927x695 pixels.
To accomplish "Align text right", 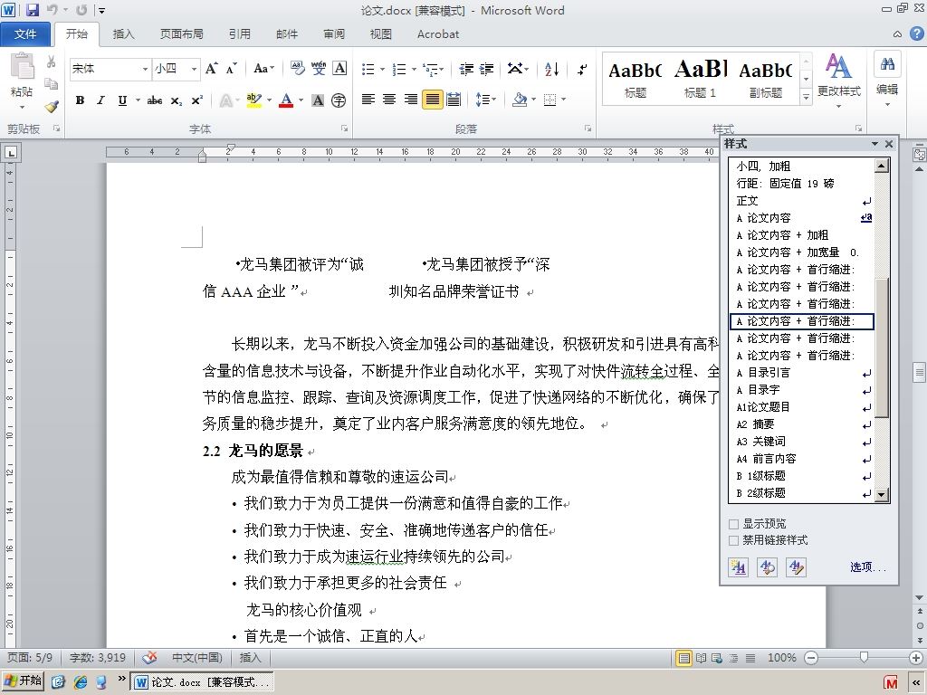I will coord(411,100).
